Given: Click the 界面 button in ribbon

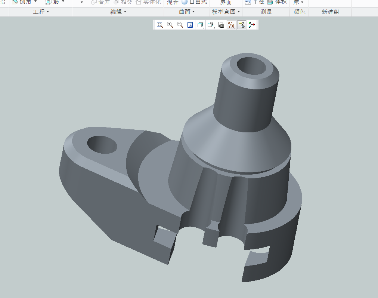Looking at the screenshot, I should click(x=226, y=2).
